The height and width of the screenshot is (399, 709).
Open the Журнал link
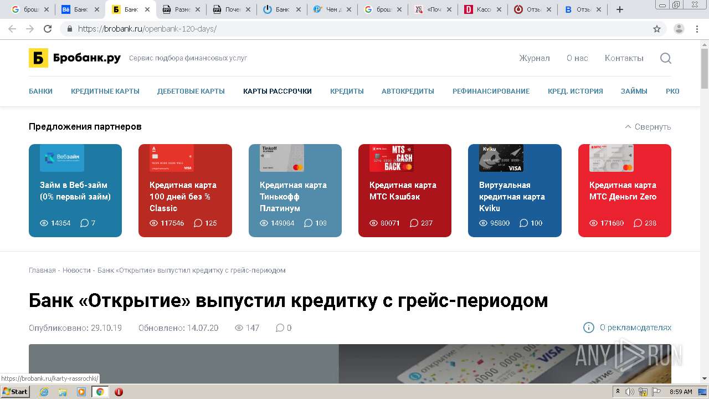[x=535, y=58]
